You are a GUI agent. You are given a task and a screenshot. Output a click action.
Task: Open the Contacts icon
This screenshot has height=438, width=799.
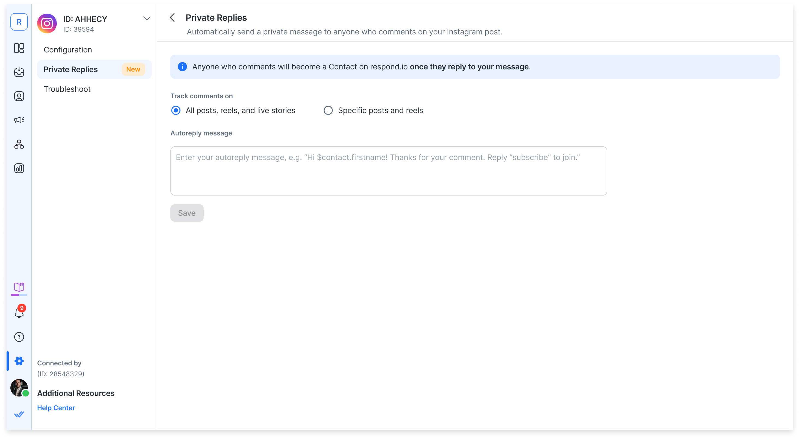[19, 96]
